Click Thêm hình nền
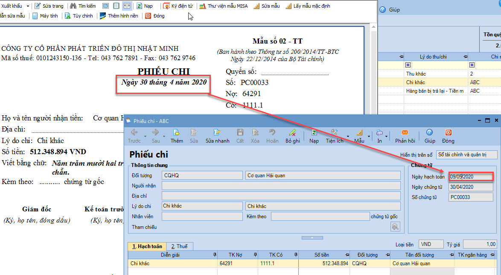The width and height of the screenshot is (501, 275). point(119,16)
